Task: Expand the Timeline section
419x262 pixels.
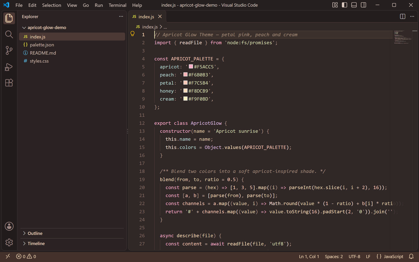Action: tap(73, 244)
